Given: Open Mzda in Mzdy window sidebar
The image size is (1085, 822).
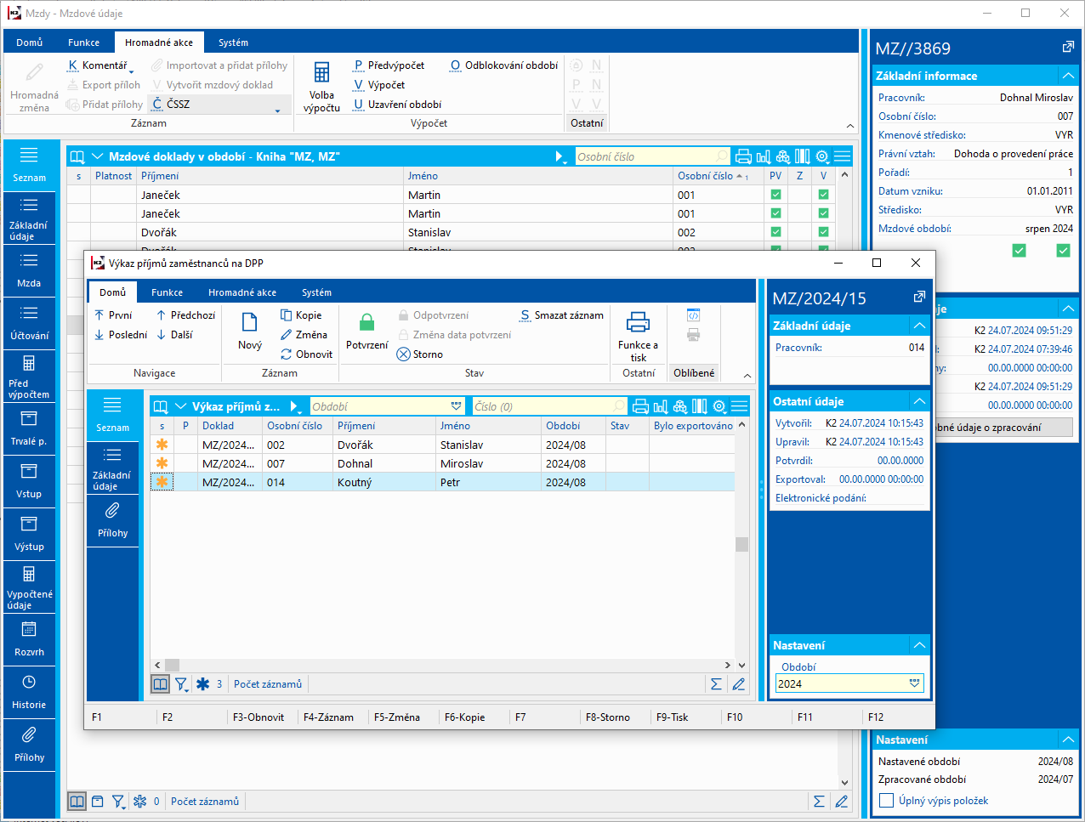Looking at the screenshot, I should tap(29, 270).
